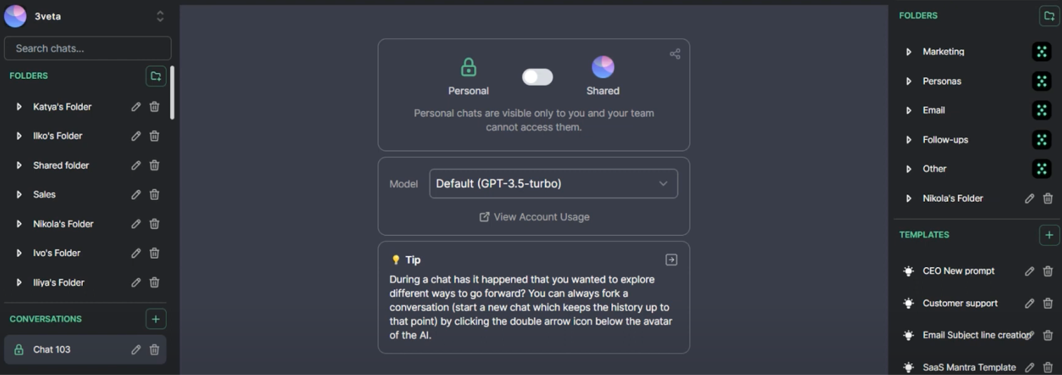Open the Model dropdown

553,184
